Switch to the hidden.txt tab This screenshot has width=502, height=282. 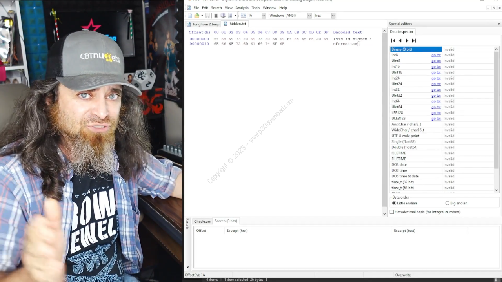coord(235,24)
